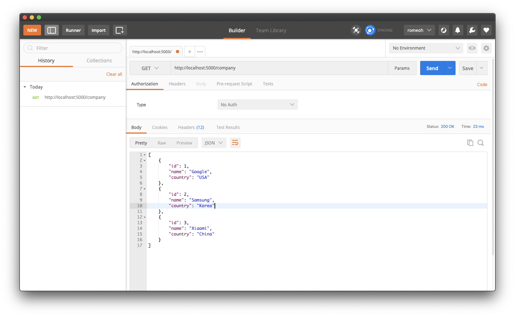Focus the history Filter field
Screen dimensions: 515x317
pos(73,48)
